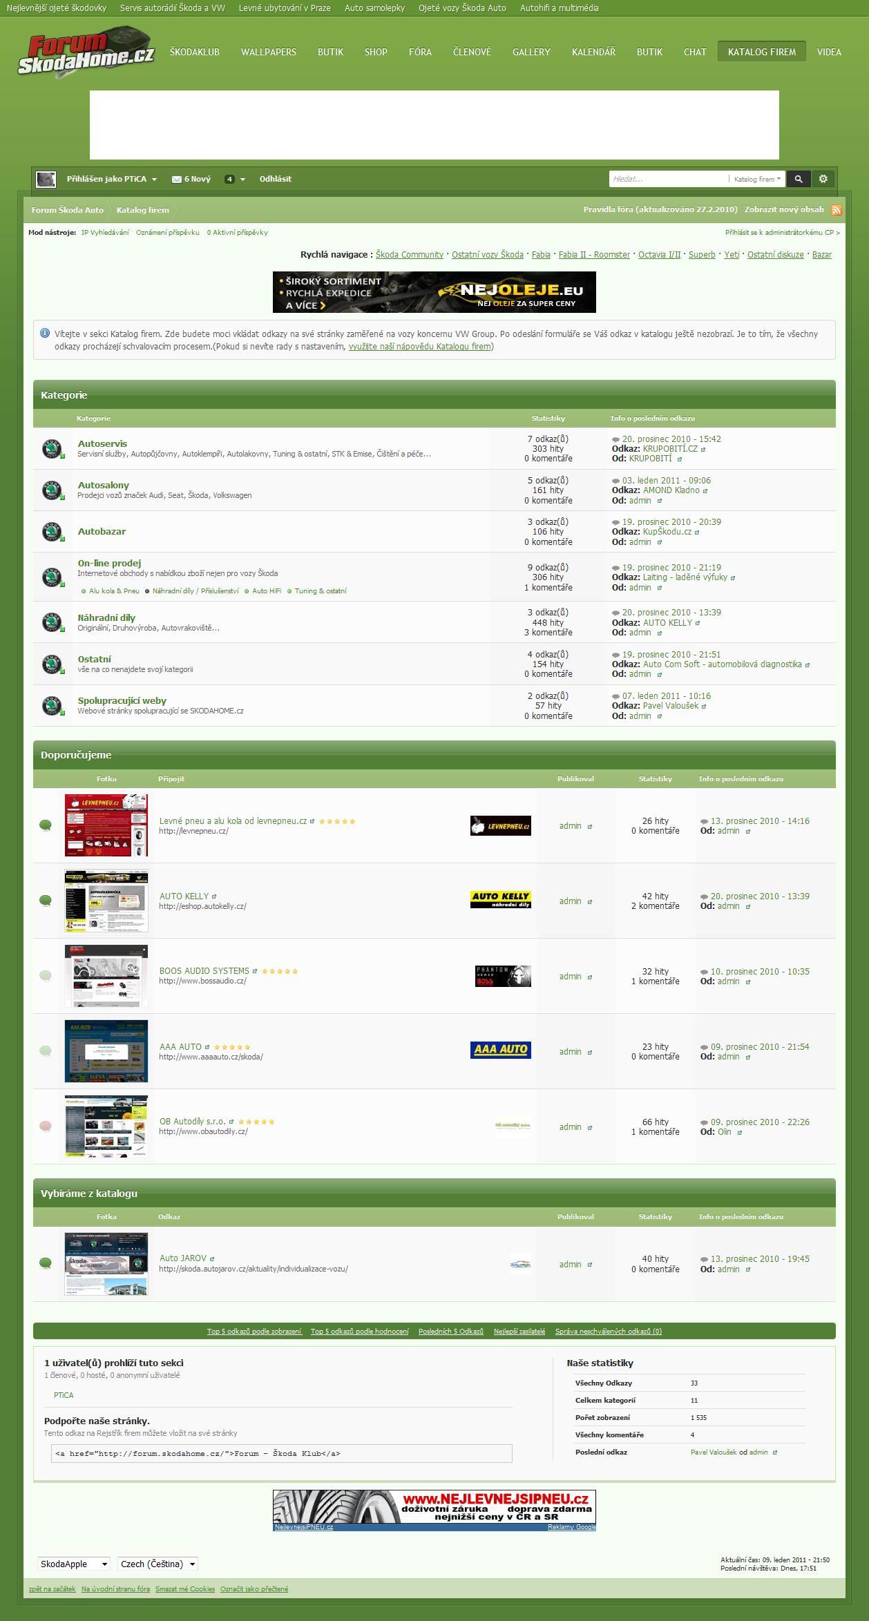Click the forum link HTML code field

click(x=282, y=1453)
